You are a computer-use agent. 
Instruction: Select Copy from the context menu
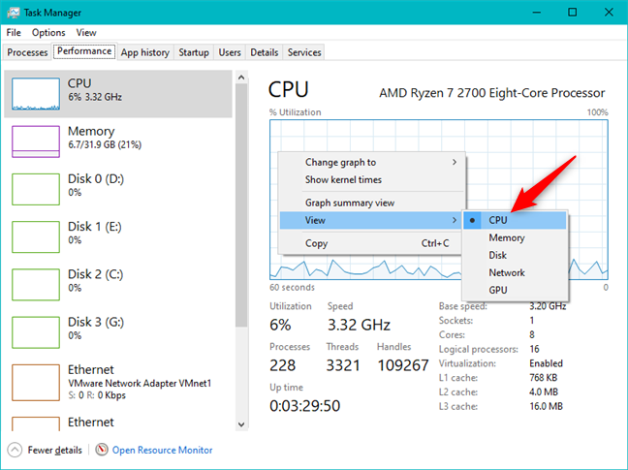371,243
